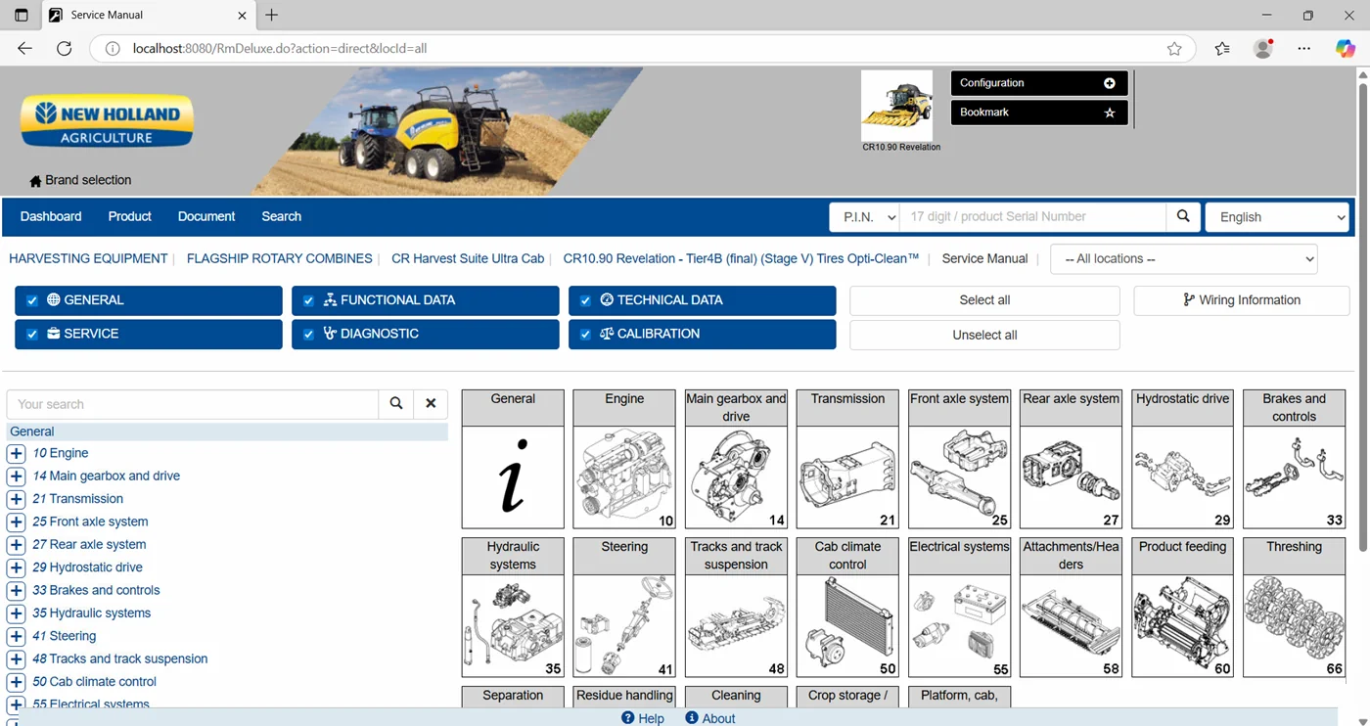Screen dimensions: 1370x726
Task: Open the Tracks and track suspension tile
Action: pos(736,608)
